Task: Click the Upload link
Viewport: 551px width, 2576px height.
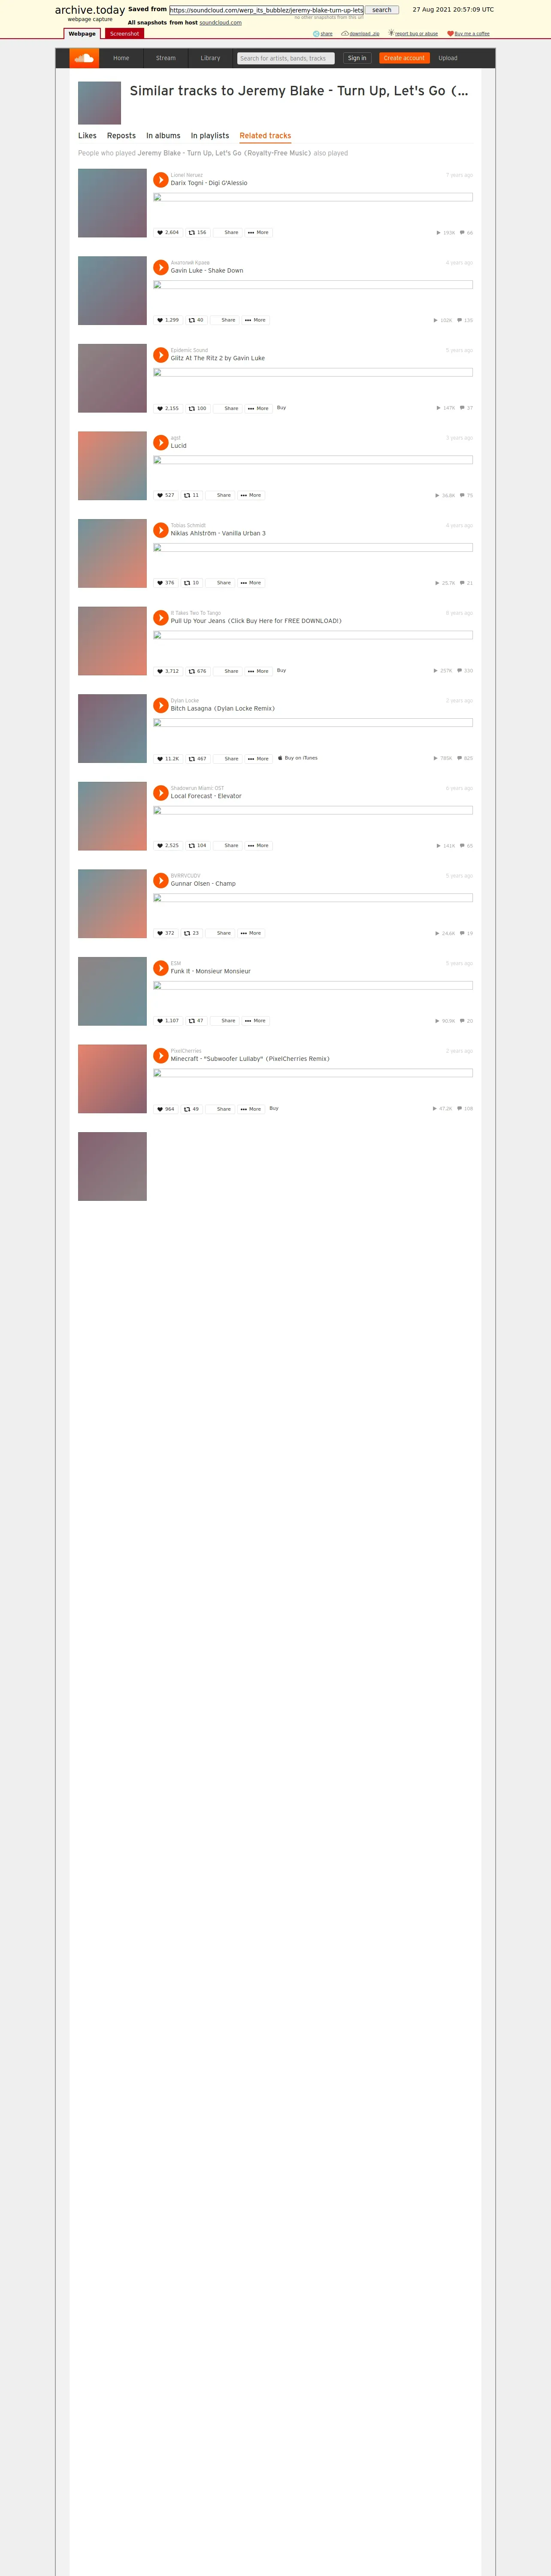Action: (x=448, y=58)
